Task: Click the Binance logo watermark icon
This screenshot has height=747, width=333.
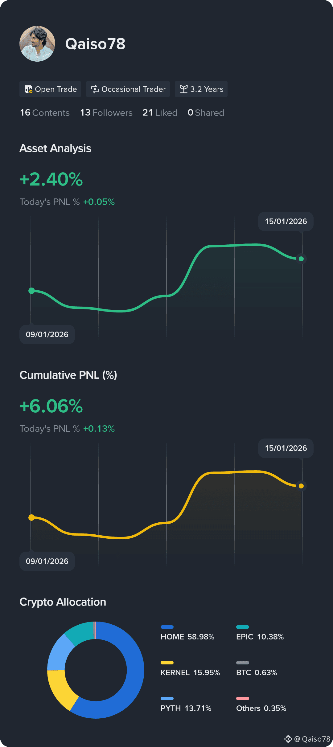Action: tap(288, 739)
